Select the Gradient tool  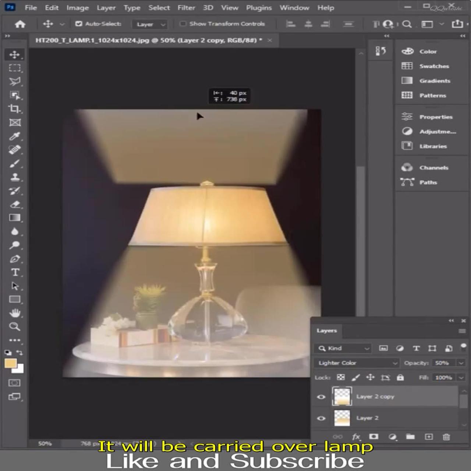(15, 218)
